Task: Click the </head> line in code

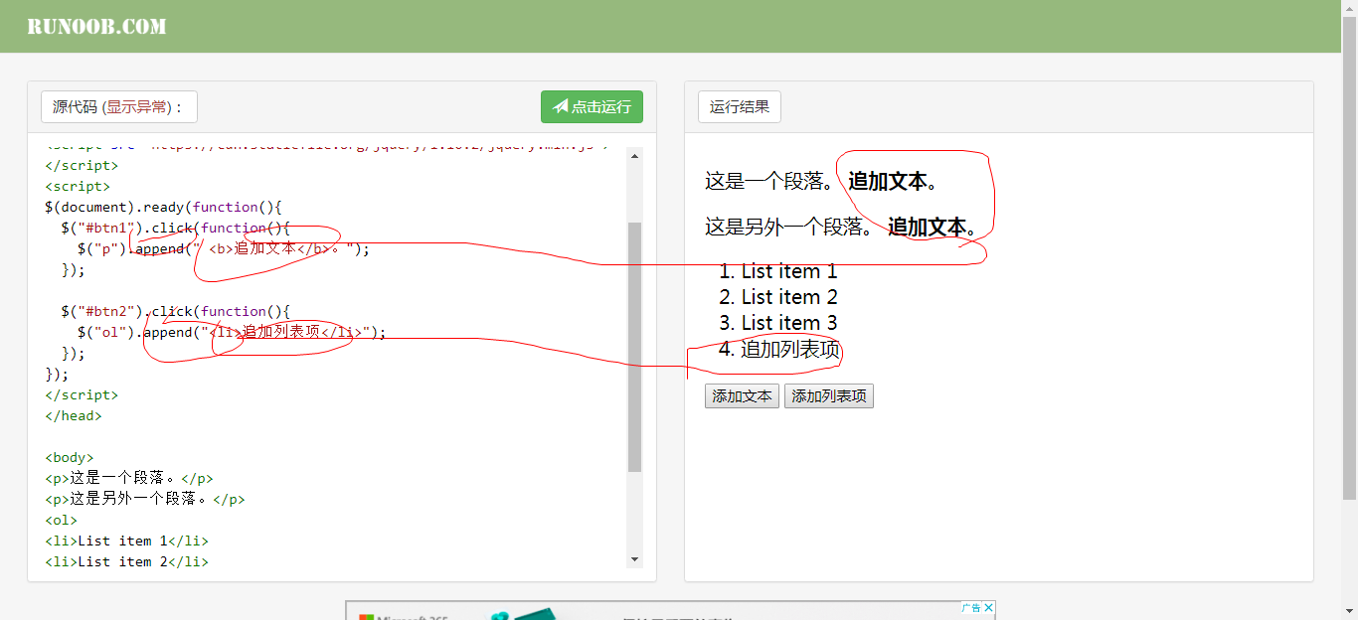Action: point(74,415)
